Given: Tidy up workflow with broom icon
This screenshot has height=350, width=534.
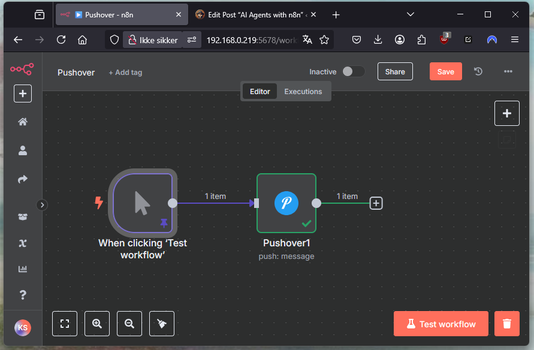Looking at the screenshot, I should coord(162,324).
